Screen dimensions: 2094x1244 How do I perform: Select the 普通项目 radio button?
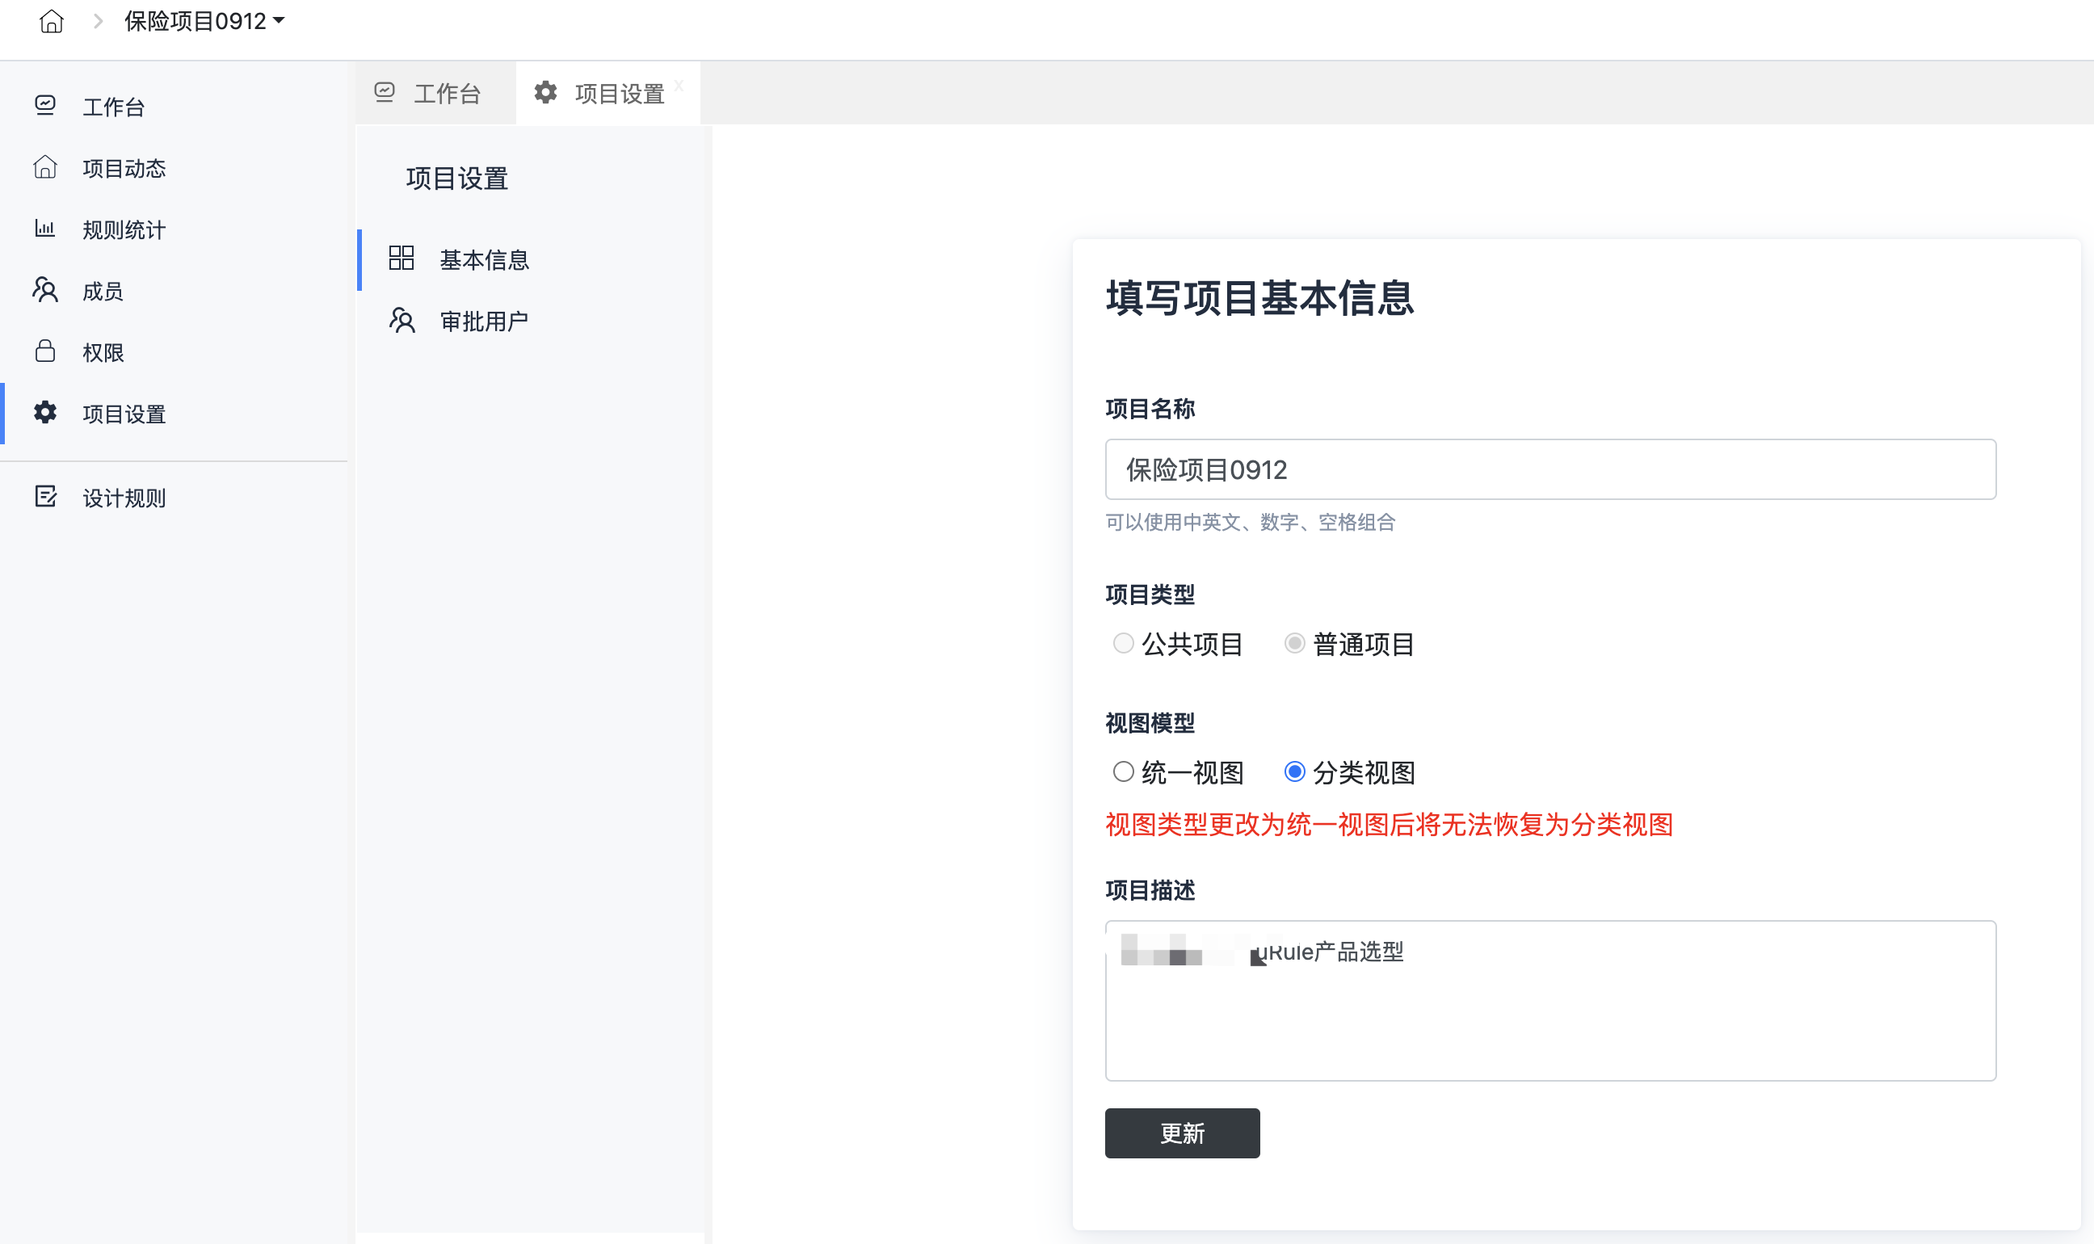1294,643
